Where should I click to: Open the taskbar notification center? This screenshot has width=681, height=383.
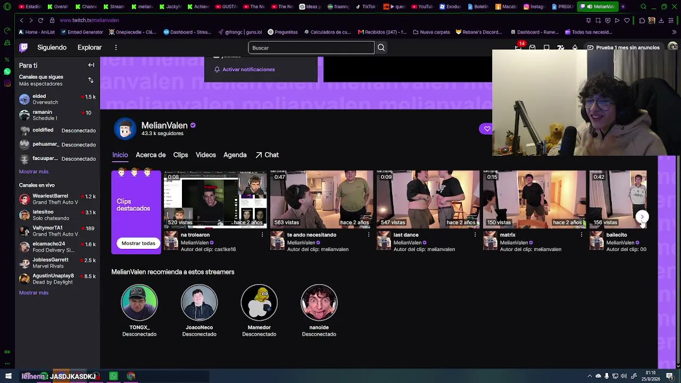pyautogui.click(x=670, y=376)
